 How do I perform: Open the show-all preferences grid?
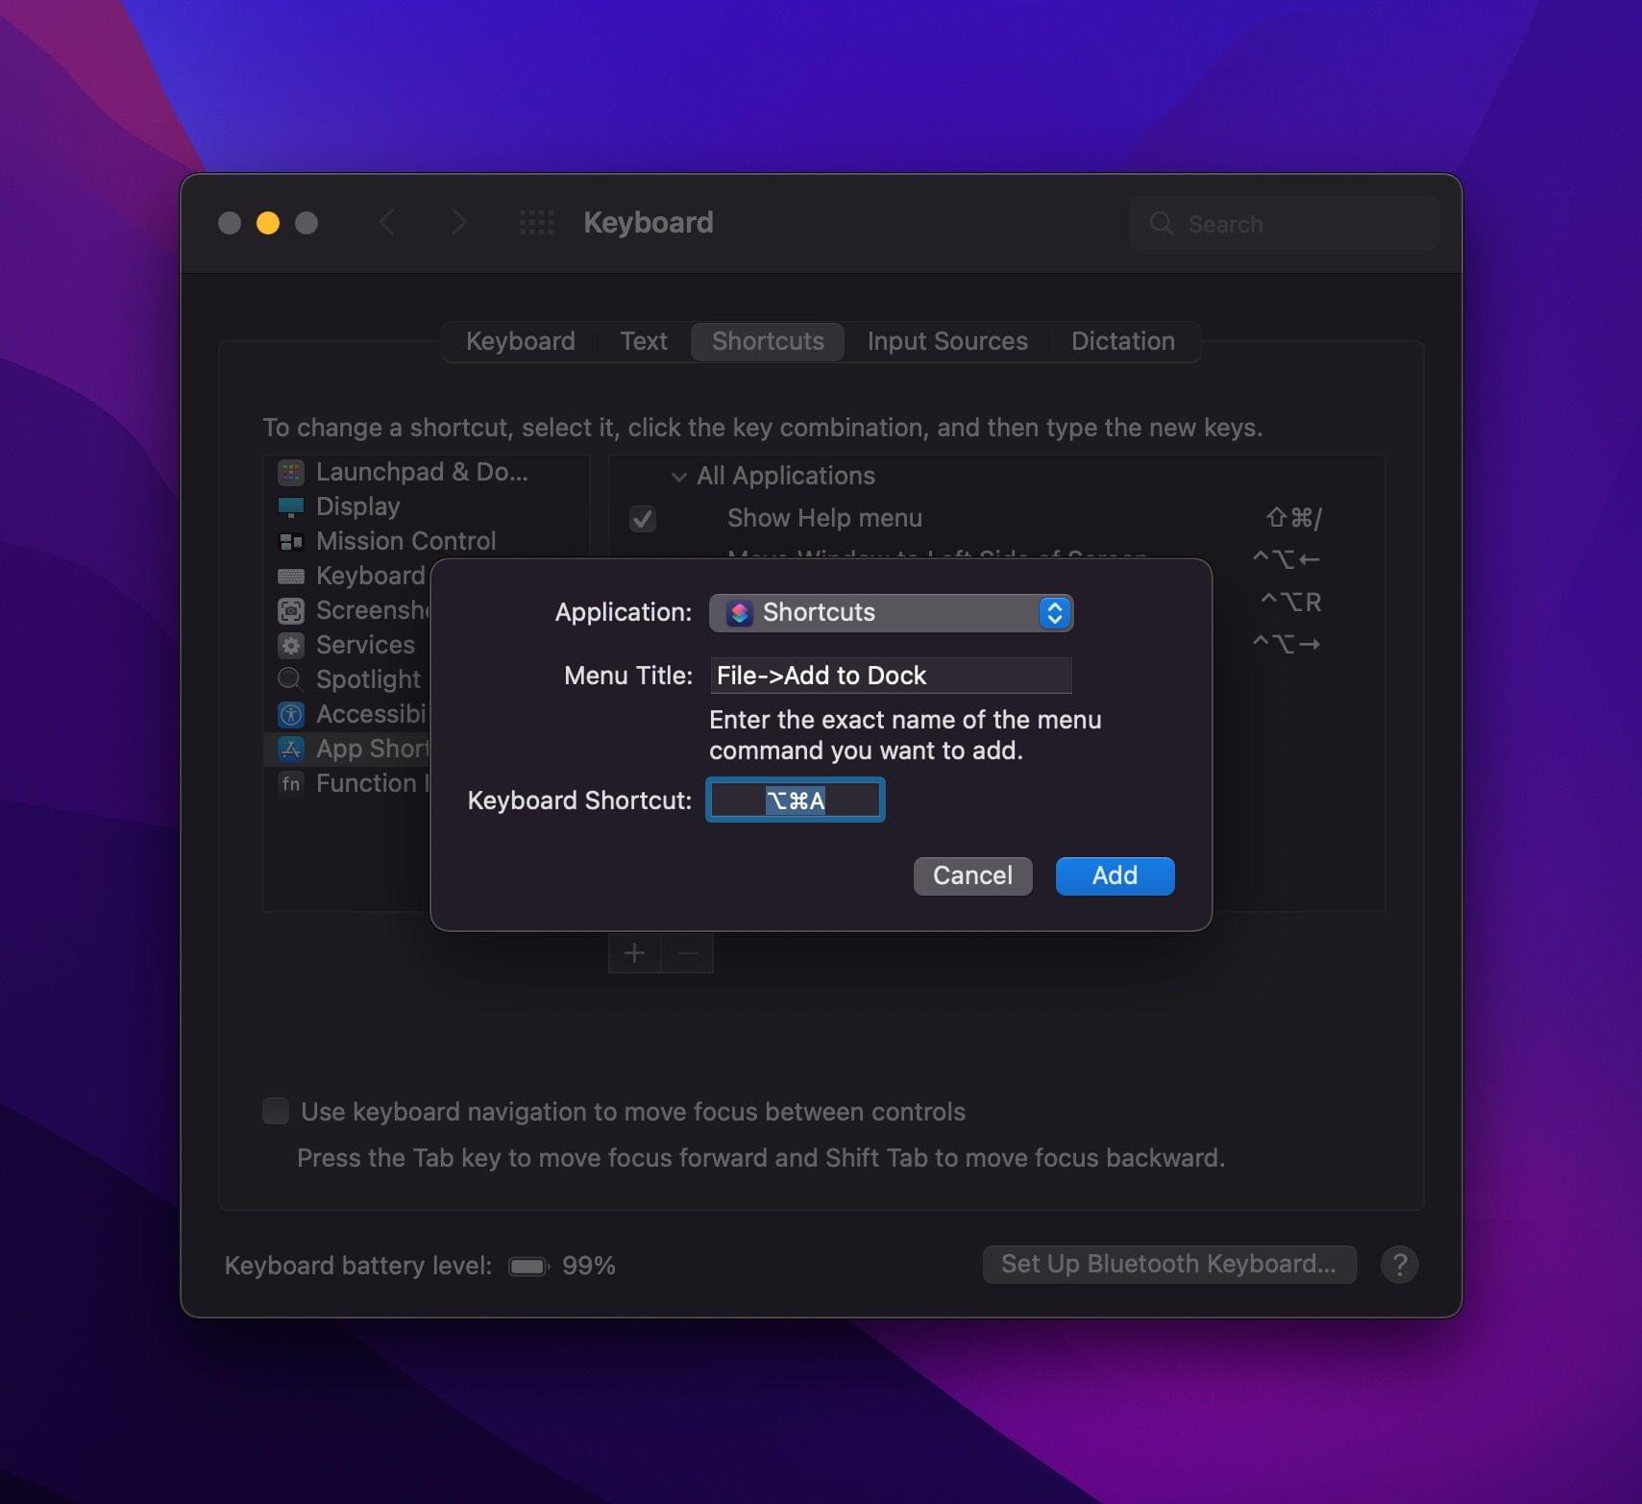[536, 223]
